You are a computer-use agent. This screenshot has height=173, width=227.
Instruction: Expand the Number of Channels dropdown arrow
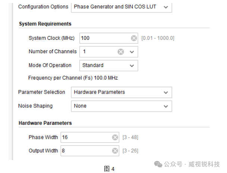[x=132, y=52]
